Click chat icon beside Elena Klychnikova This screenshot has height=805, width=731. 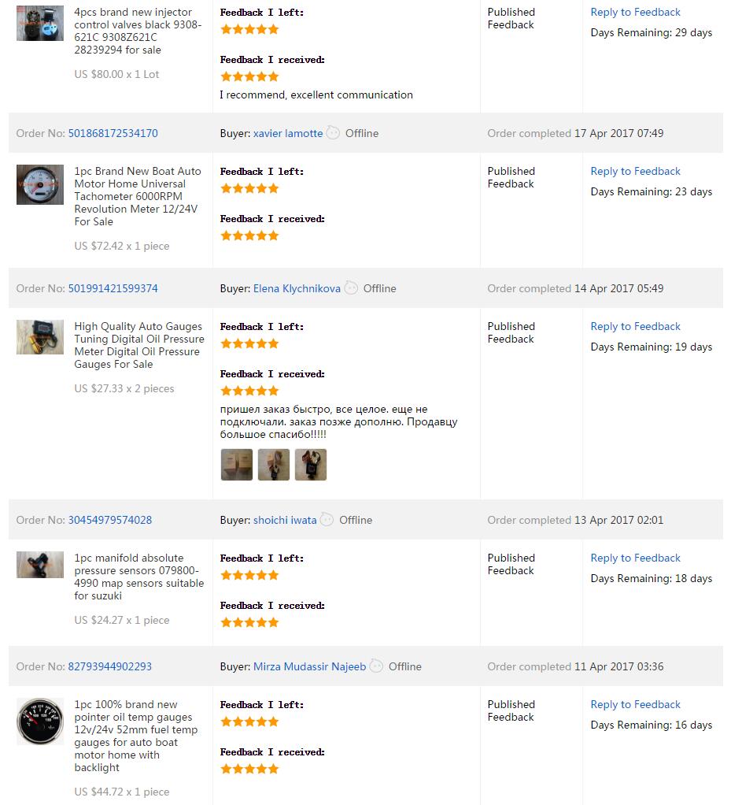click(x=351, y=288)
